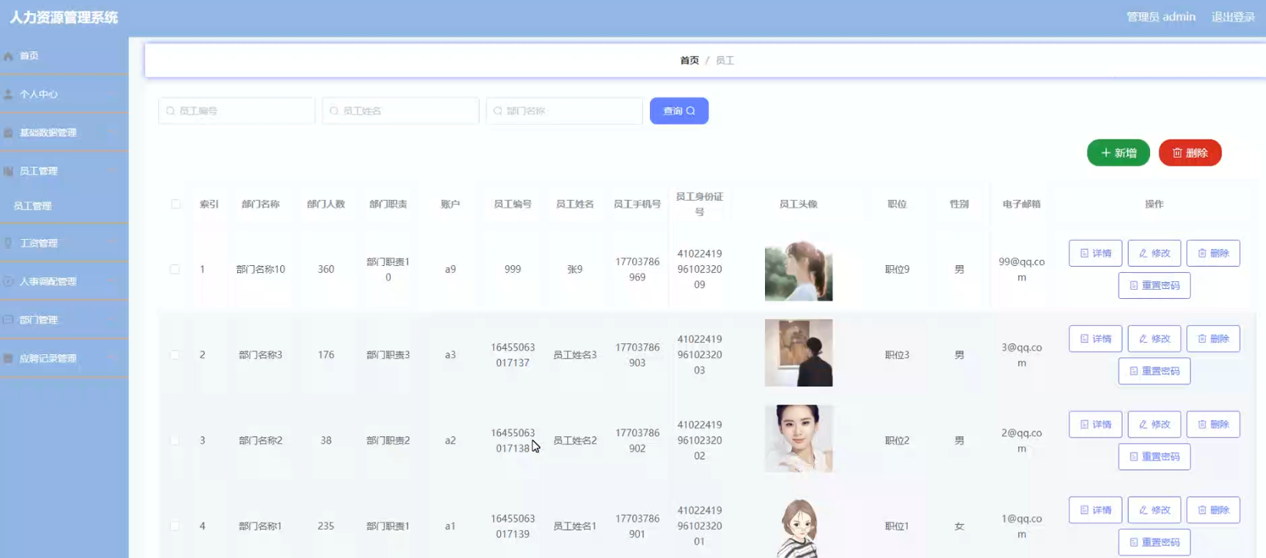The width and height of the screenshot is (1266, 558).
Task: Expand the 工资管理 menu chevron
Action: (114, 243)
